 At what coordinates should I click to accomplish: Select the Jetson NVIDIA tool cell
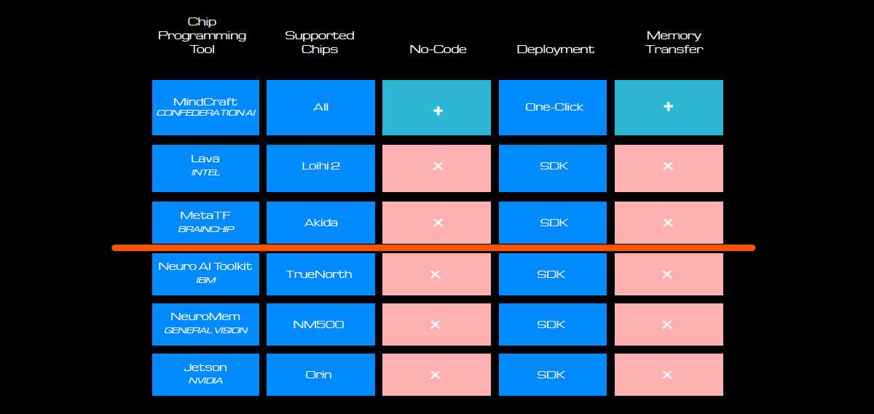click(x=205, y=375)
